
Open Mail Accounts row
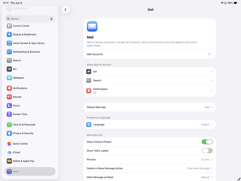pos(149,54)
